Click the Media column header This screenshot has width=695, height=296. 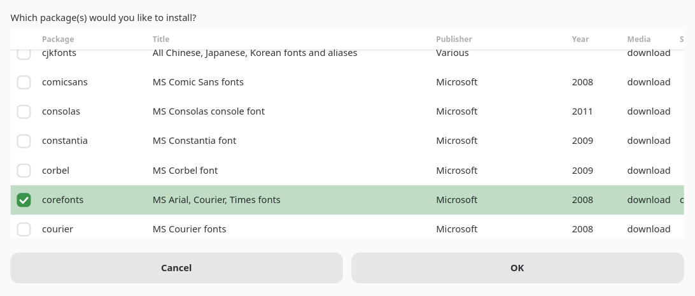tap(638, 39)
